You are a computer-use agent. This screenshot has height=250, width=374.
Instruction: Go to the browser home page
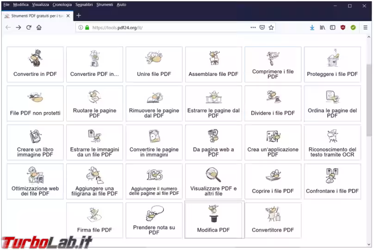pyautogui.click(x=39, y=27)
